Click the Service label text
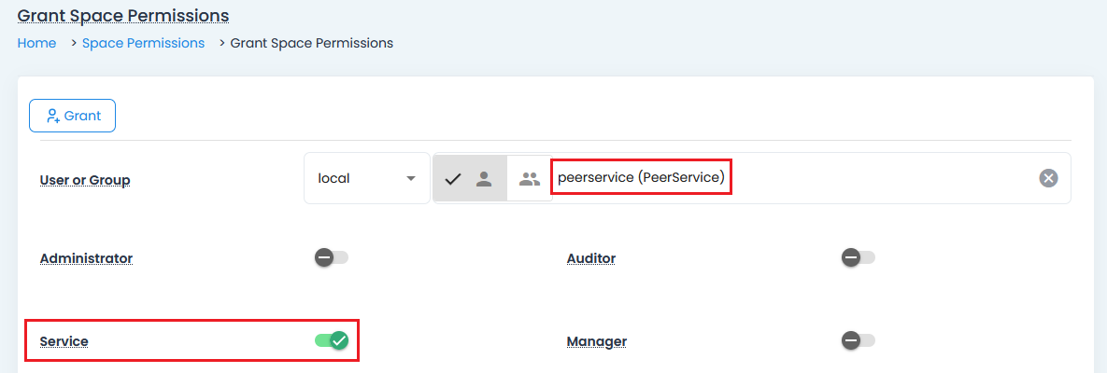The height and width of the screenshot is (373, 1107). click(64, 341)
